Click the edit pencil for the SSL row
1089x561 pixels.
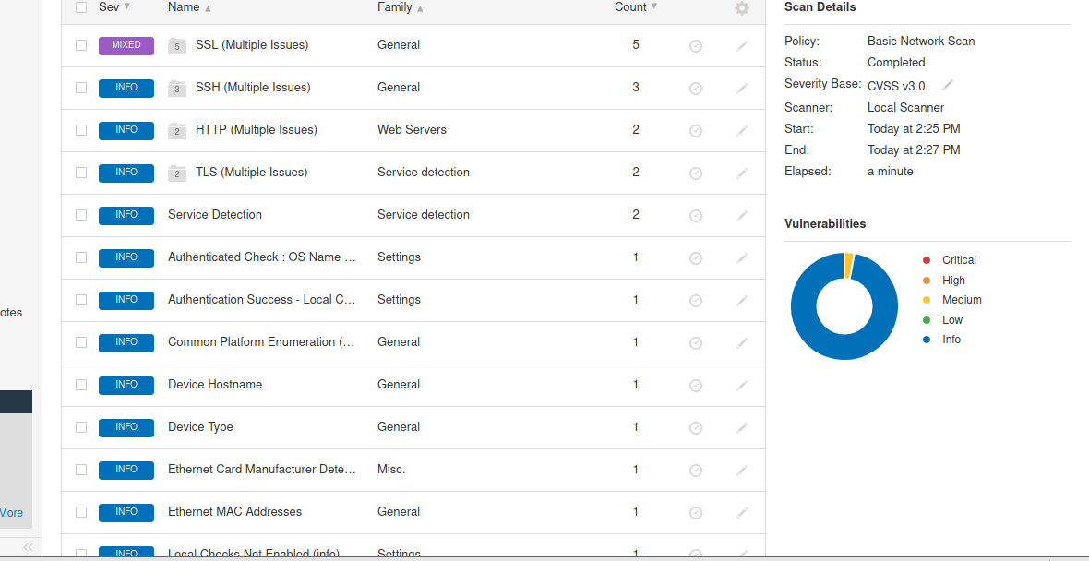click(x=742, y=45)
